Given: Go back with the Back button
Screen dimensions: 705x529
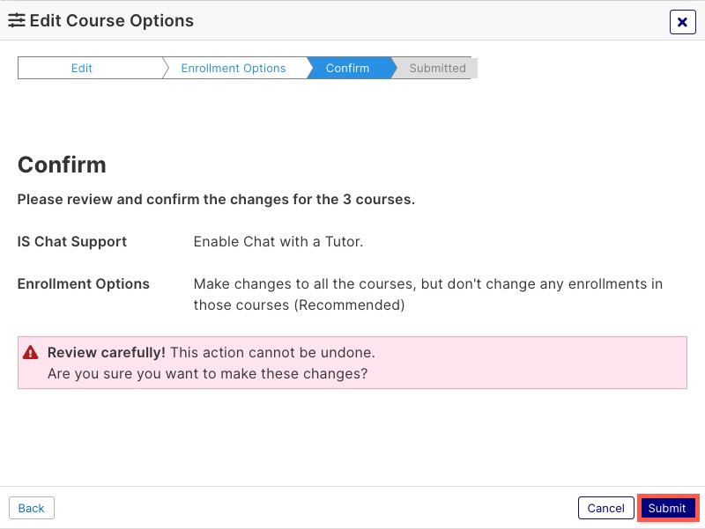Looking at the screenshot, I should pyautogui.click(x=32, y=508).
